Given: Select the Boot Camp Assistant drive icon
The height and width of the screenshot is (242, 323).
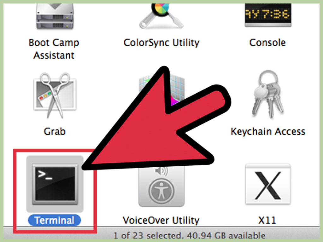Looking at the screenshot, I should point(55,16).
